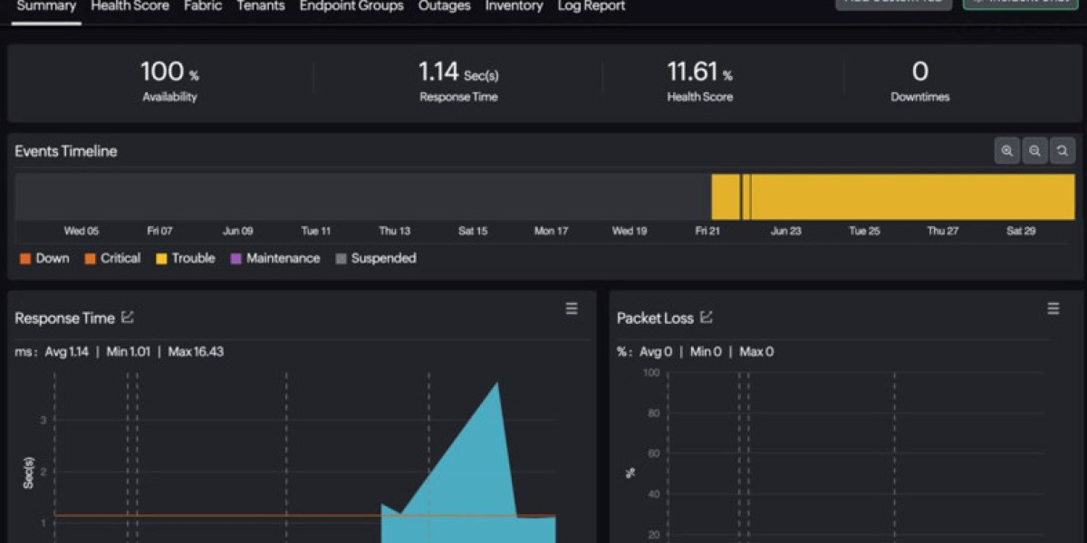Toggle the Down status in timeline legend

tap(44, 259)
